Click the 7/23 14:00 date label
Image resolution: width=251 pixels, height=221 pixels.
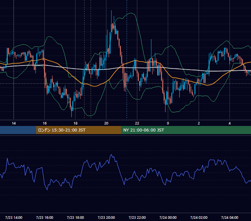14,217
